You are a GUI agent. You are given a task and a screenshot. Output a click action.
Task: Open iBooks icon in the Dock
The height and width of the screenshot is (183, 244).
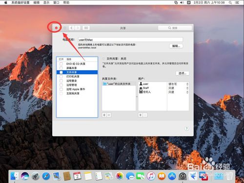pyautogui.click(x=162, y=176)
